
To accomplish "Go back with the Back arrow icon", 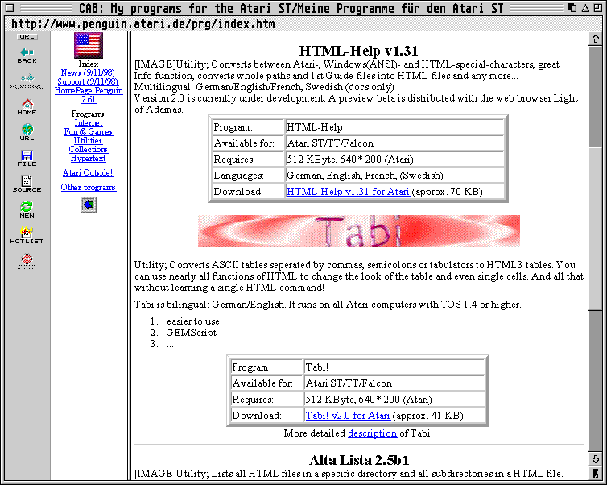I will pyautogui.click(x=27, y=56).
